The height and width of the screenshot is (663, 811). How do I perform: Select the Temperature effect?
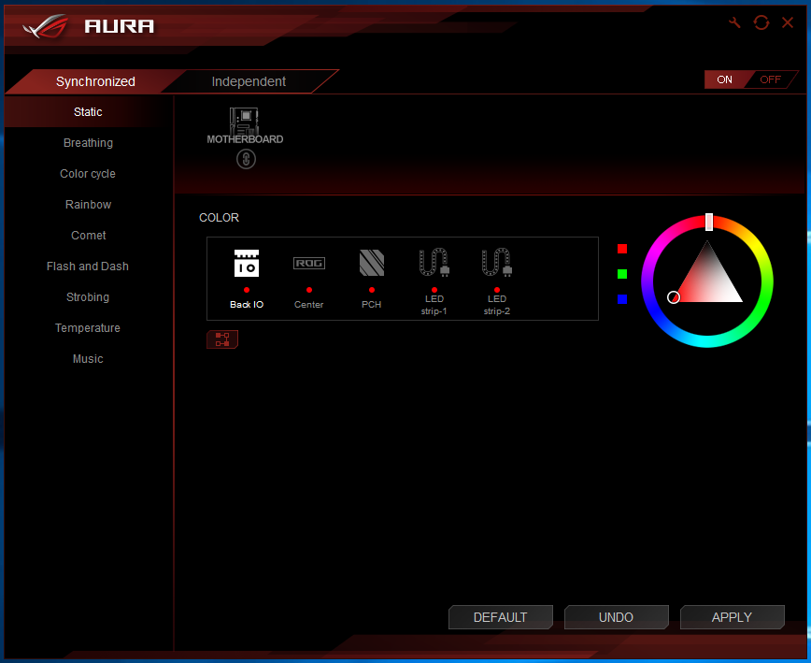[x=88, y=328]
